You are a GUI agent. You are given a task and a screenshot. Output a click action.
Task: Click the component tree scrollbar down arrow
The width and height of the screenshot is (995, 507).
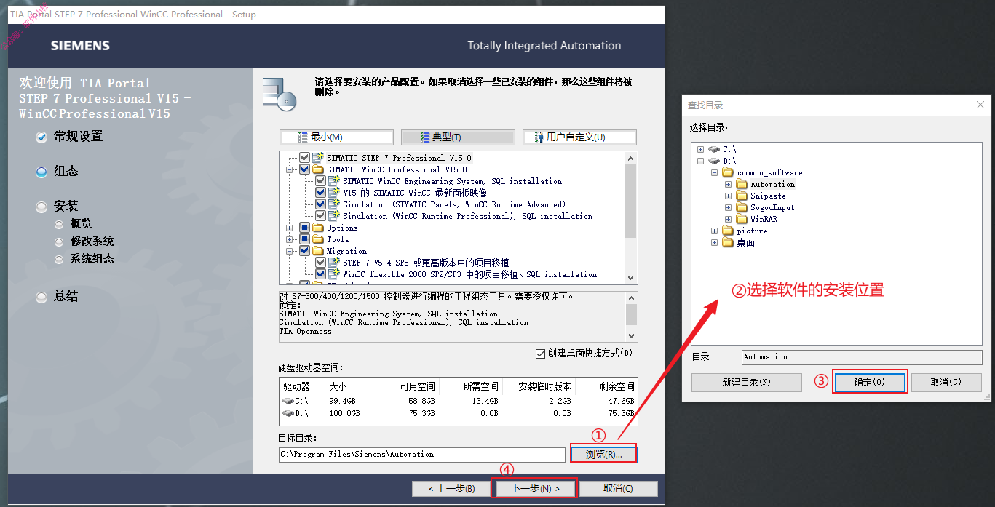pyautogui.click(x=632, y=278)
